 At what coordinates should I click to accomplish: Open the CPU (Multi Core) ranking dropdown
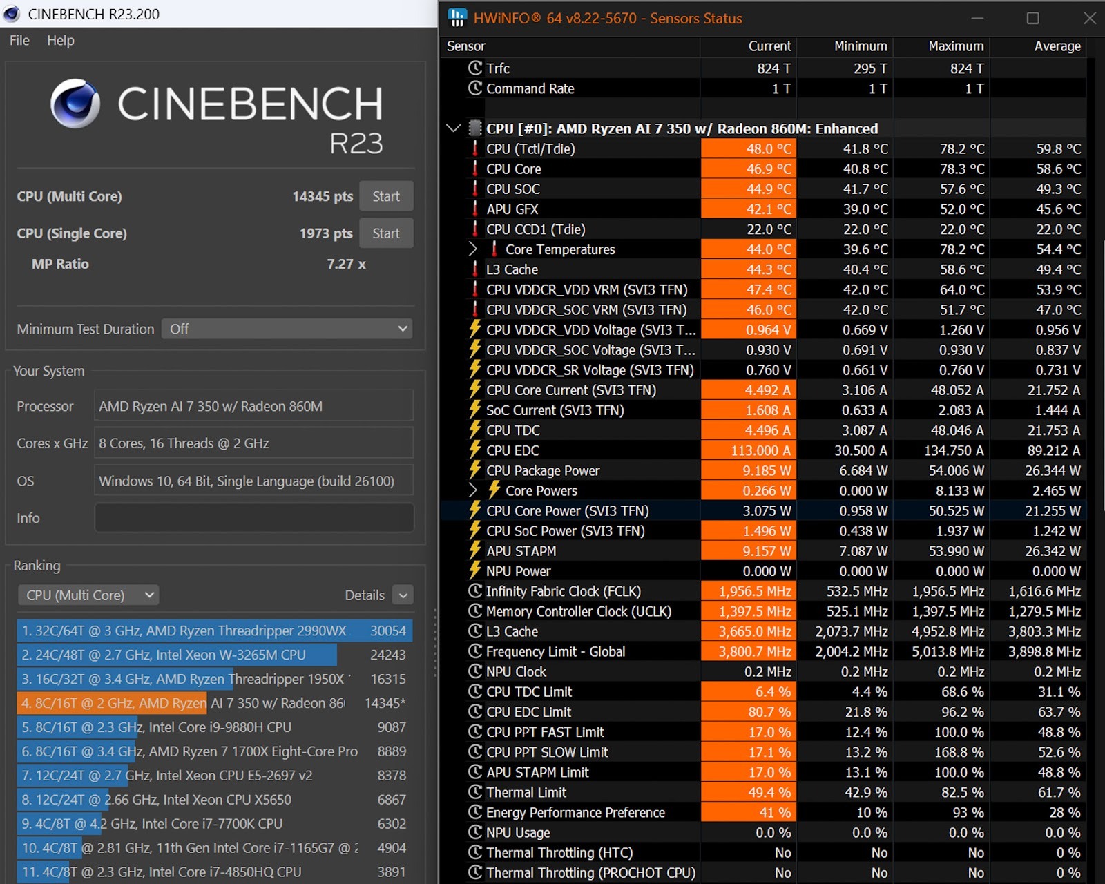click(x=88, y=595)
